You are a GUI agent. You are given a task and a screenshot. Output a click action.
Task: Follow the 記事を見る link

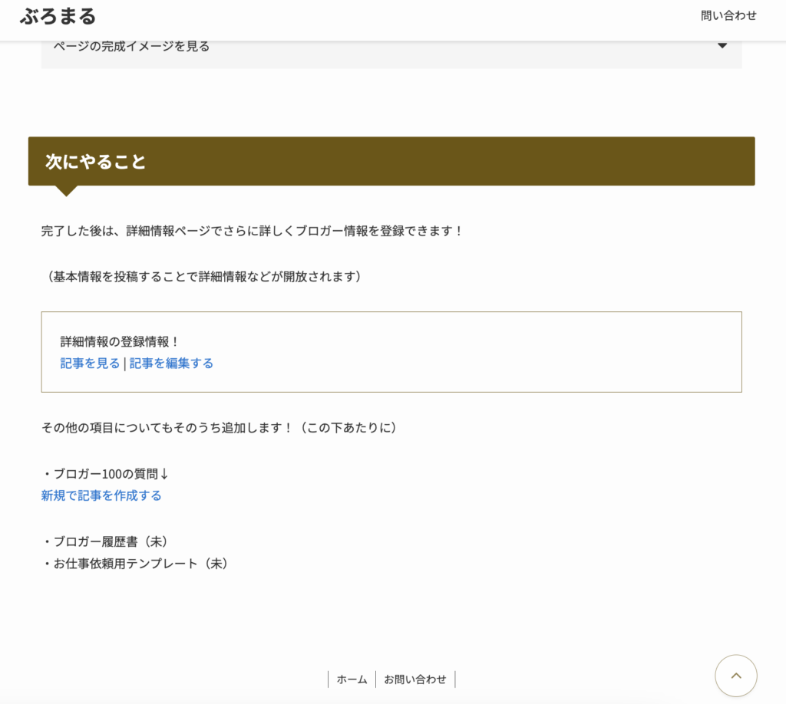[x=90, y=364]
